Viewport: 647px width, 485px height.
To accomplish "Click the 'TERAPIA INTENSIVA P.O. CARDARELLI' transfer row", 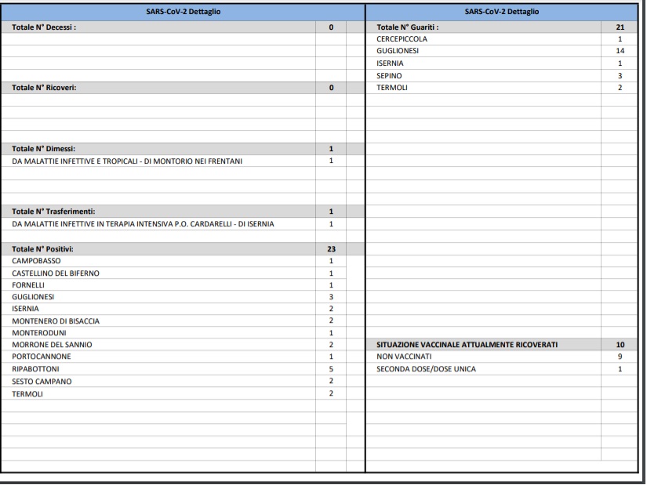I will click(x=183, y=224).
